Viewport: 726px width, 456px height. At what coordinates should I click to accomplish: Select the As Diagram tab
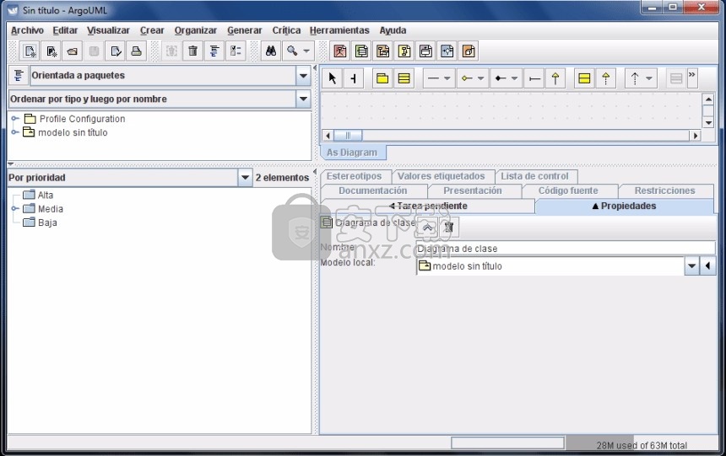click(352, 153)
